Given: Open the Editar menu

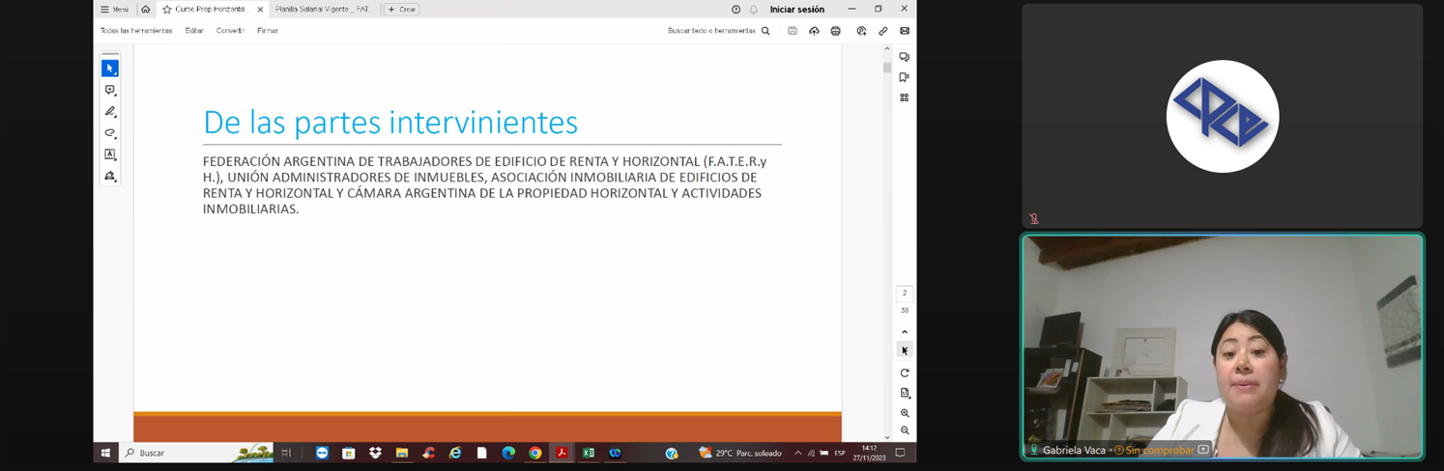Looking at the screenshot, I should click(194, 31).
